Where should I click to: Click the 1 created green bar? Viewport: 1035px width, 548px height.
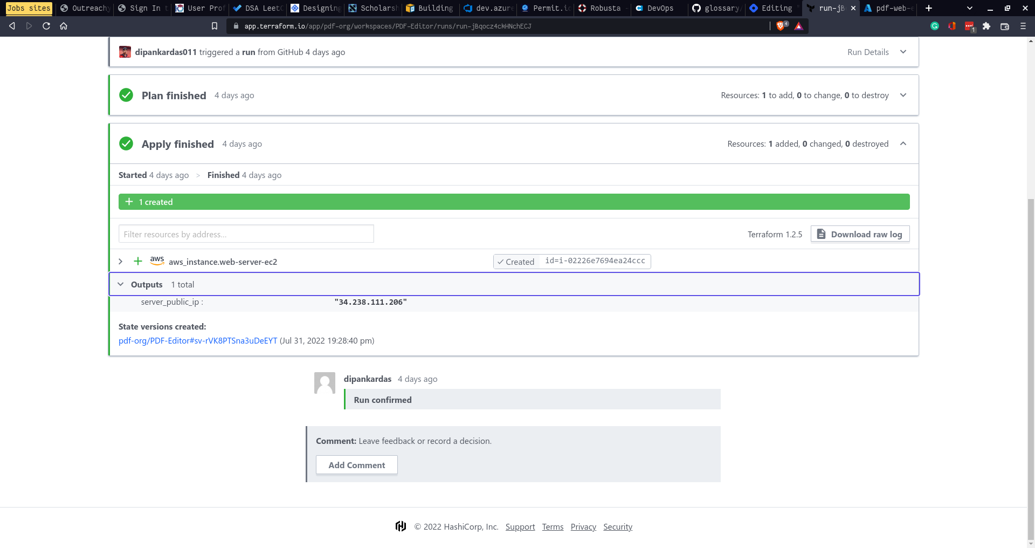pyautogui.click(x=514, y=202)
